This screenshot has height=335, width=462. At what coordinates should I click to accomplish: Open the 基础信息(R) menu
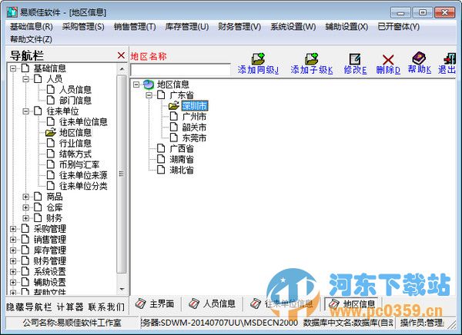tap(32, 27)
